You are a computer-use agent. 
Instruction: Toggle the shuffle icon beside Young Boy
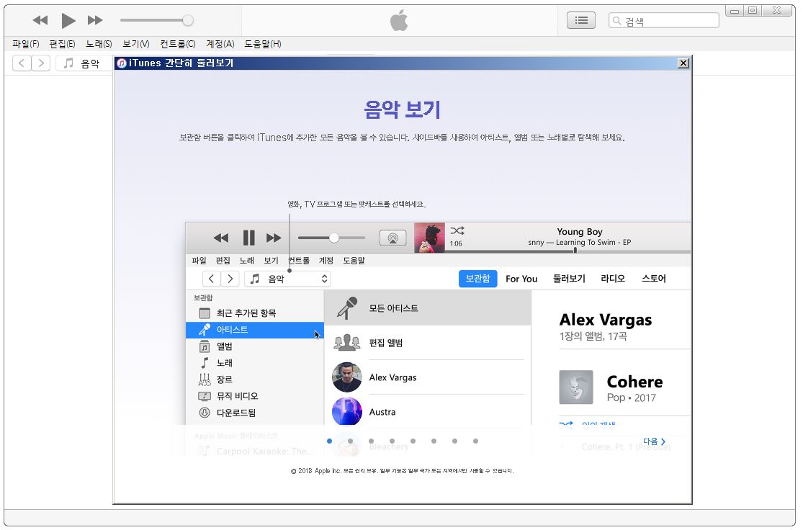coord(457,231)
